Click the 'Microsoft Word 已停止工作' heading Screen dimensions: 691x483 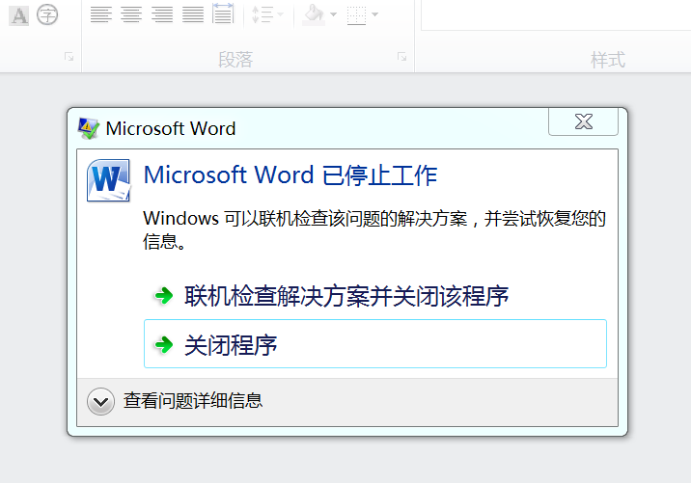290,175
